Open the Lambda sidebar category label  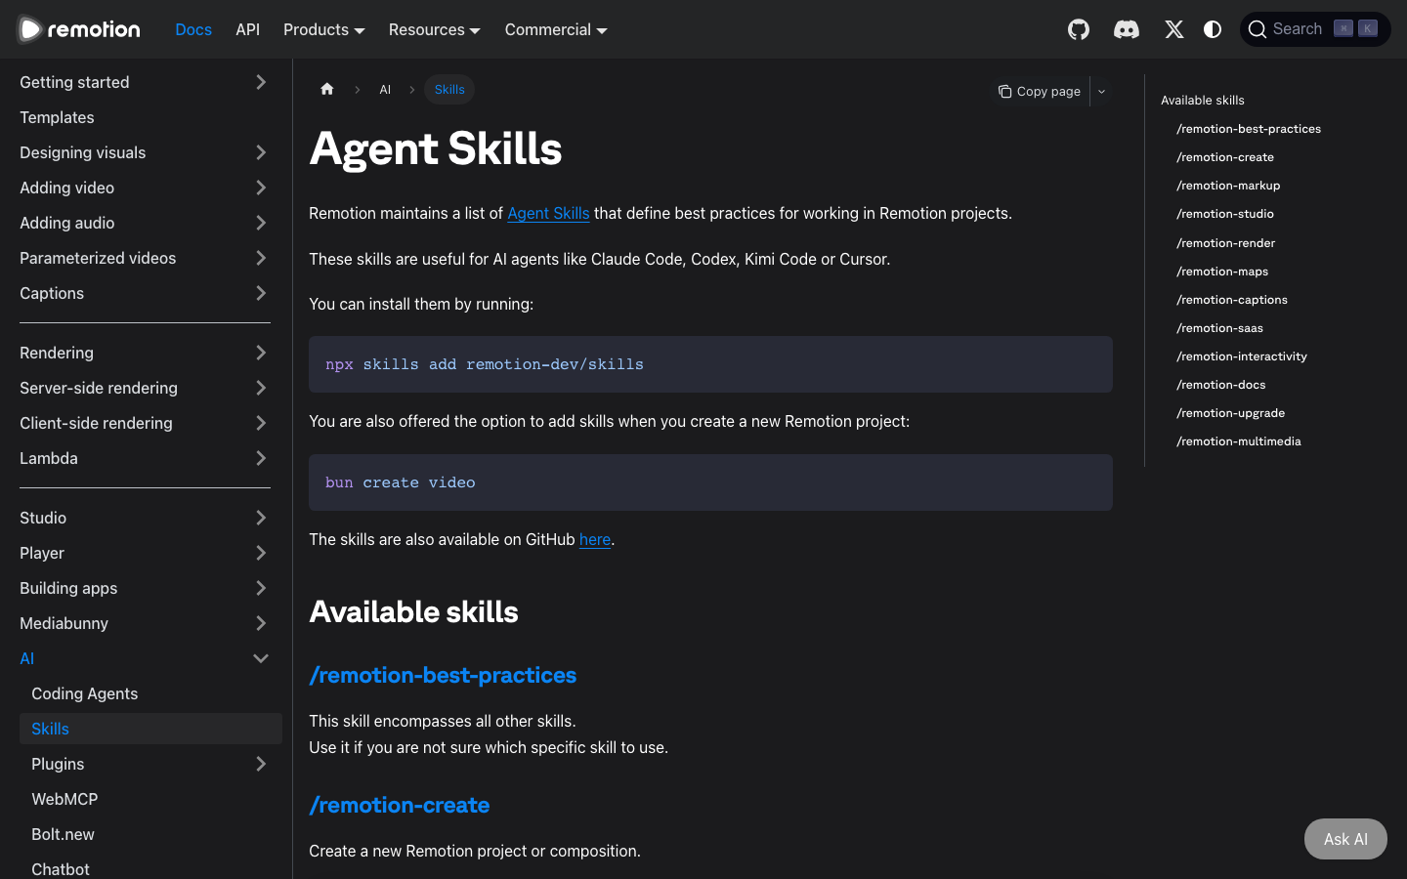(x=49, y=458)
